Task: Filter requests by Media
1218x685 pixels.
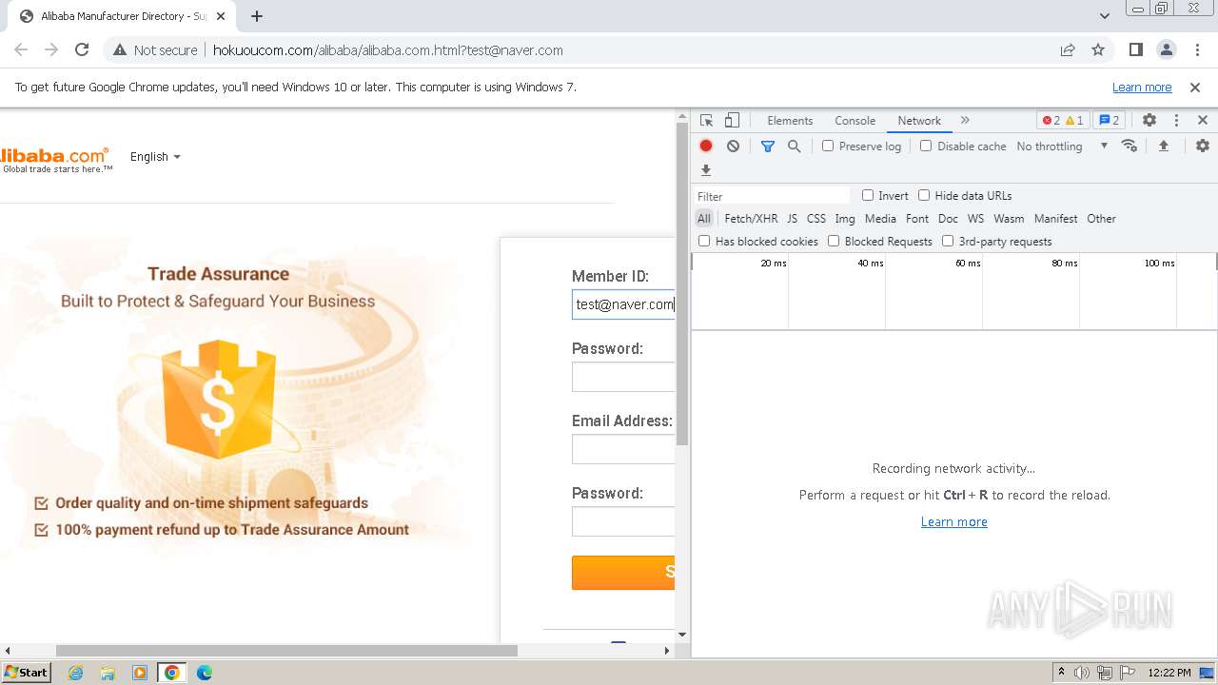Action: point(880,219)
